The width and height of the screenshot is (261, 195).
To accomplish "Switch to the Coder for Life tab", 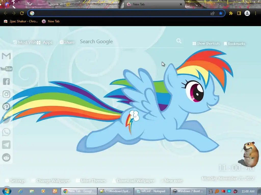I will [93, 4].
